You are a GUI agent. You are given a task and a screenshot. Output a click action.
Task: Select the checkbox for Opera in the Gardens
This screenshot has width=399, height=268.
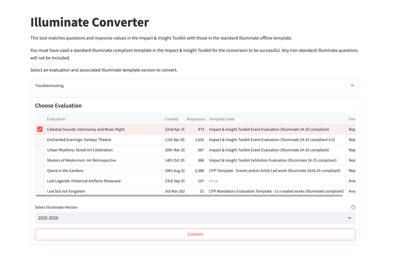pos(40,171)
